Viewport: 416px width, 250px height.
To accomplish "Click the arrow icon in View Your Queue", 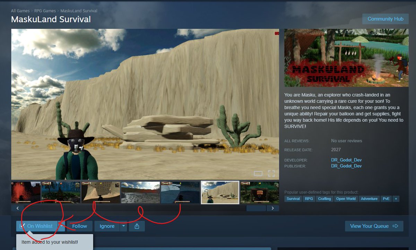I will pos(395,226).
